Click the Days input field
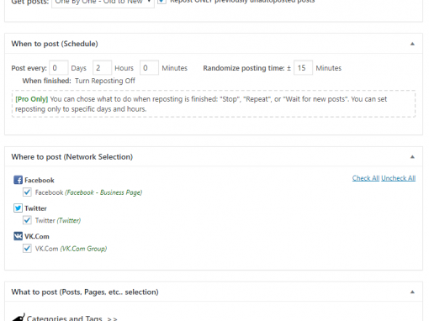Viewport: 429px width, 321px height. pos(59,67)
